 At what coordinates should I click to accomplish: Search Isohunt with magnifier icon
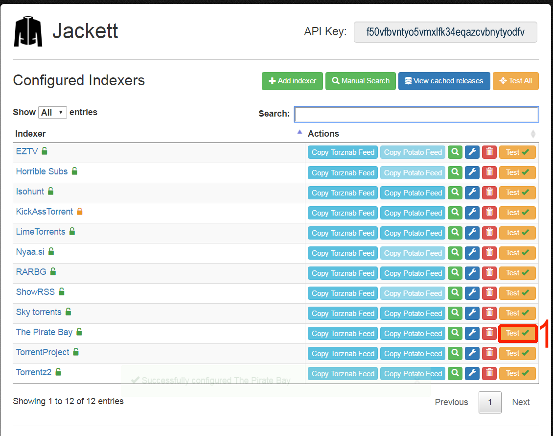click(455, 193)
